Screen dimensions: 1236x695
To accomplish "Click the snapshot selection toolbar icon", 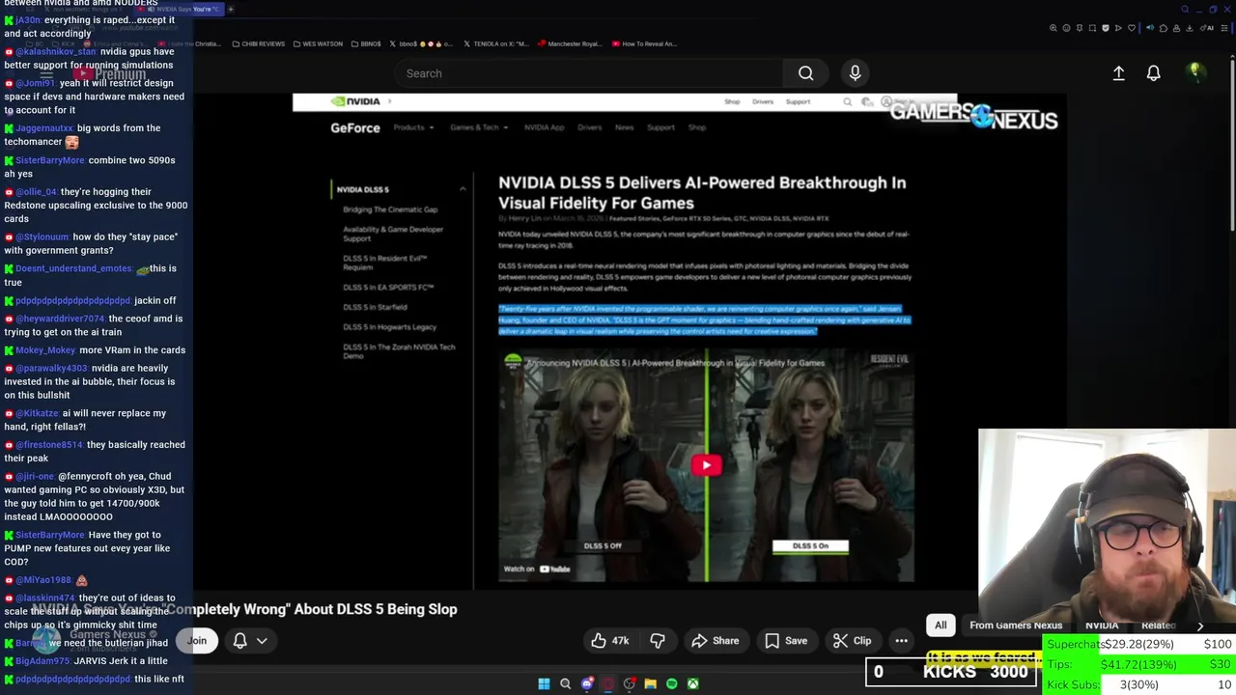I will tap(1092, 28).
